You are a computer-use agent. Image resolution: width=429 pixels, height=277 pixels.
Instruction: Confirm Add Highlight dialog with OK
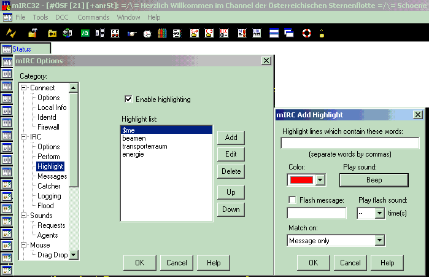[x=313, y=263]
